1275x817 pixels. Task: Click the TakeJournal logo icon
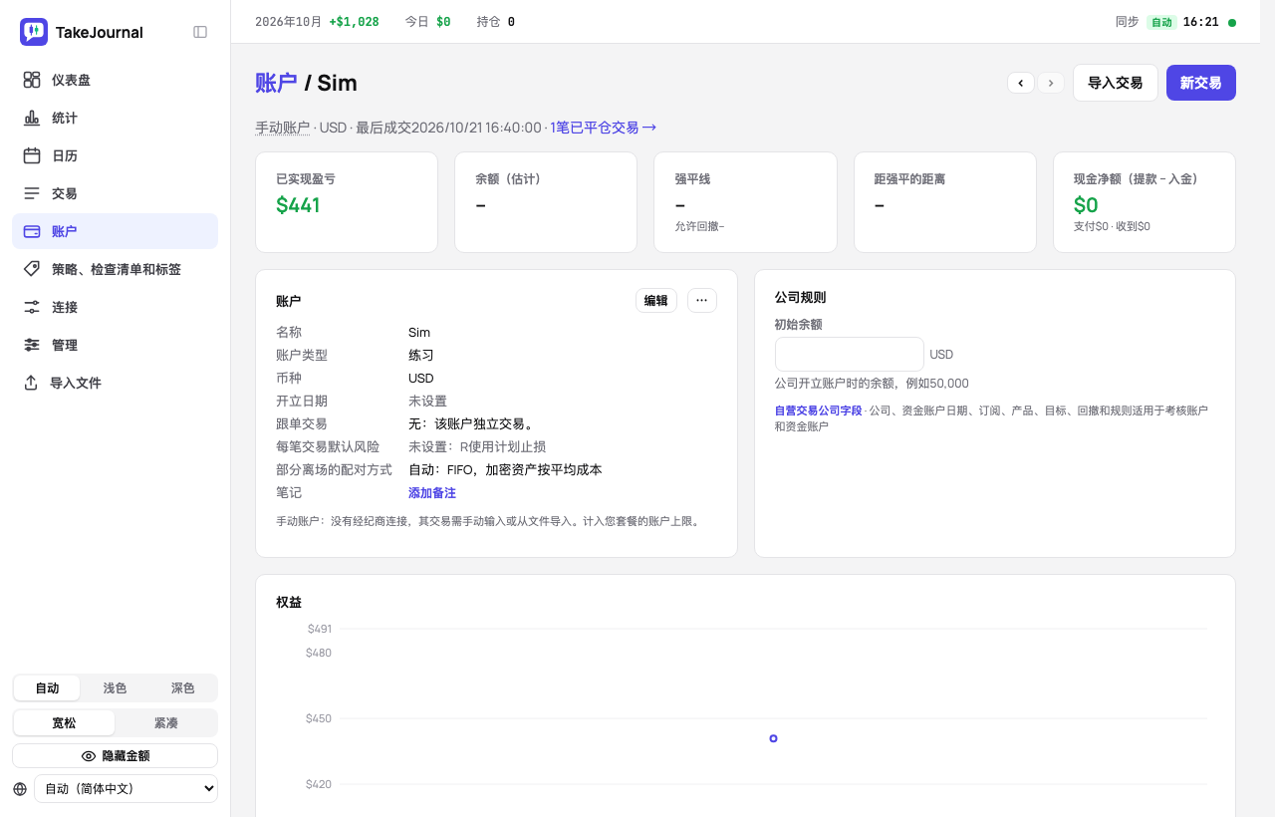34,32
